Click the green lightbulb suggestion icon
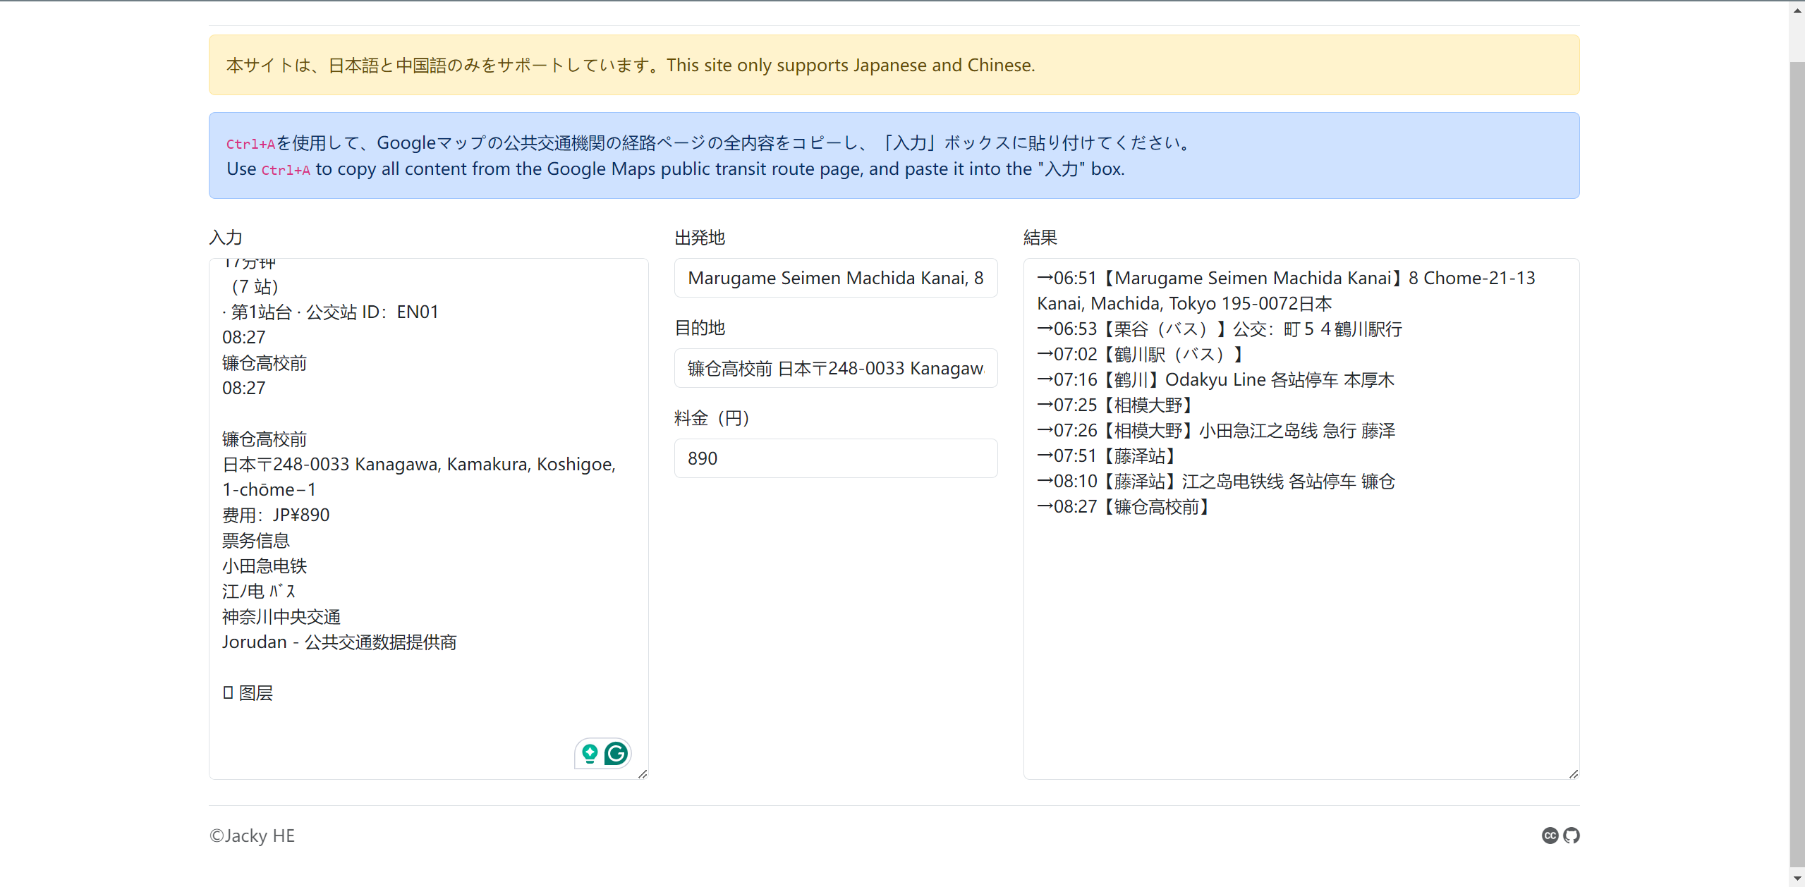The image size is (1805, 887). [590, 754]
